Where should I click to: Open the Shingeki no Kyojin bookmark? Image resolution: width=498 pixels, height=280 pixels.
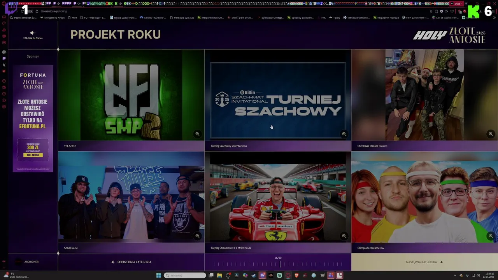coord(53,17)
